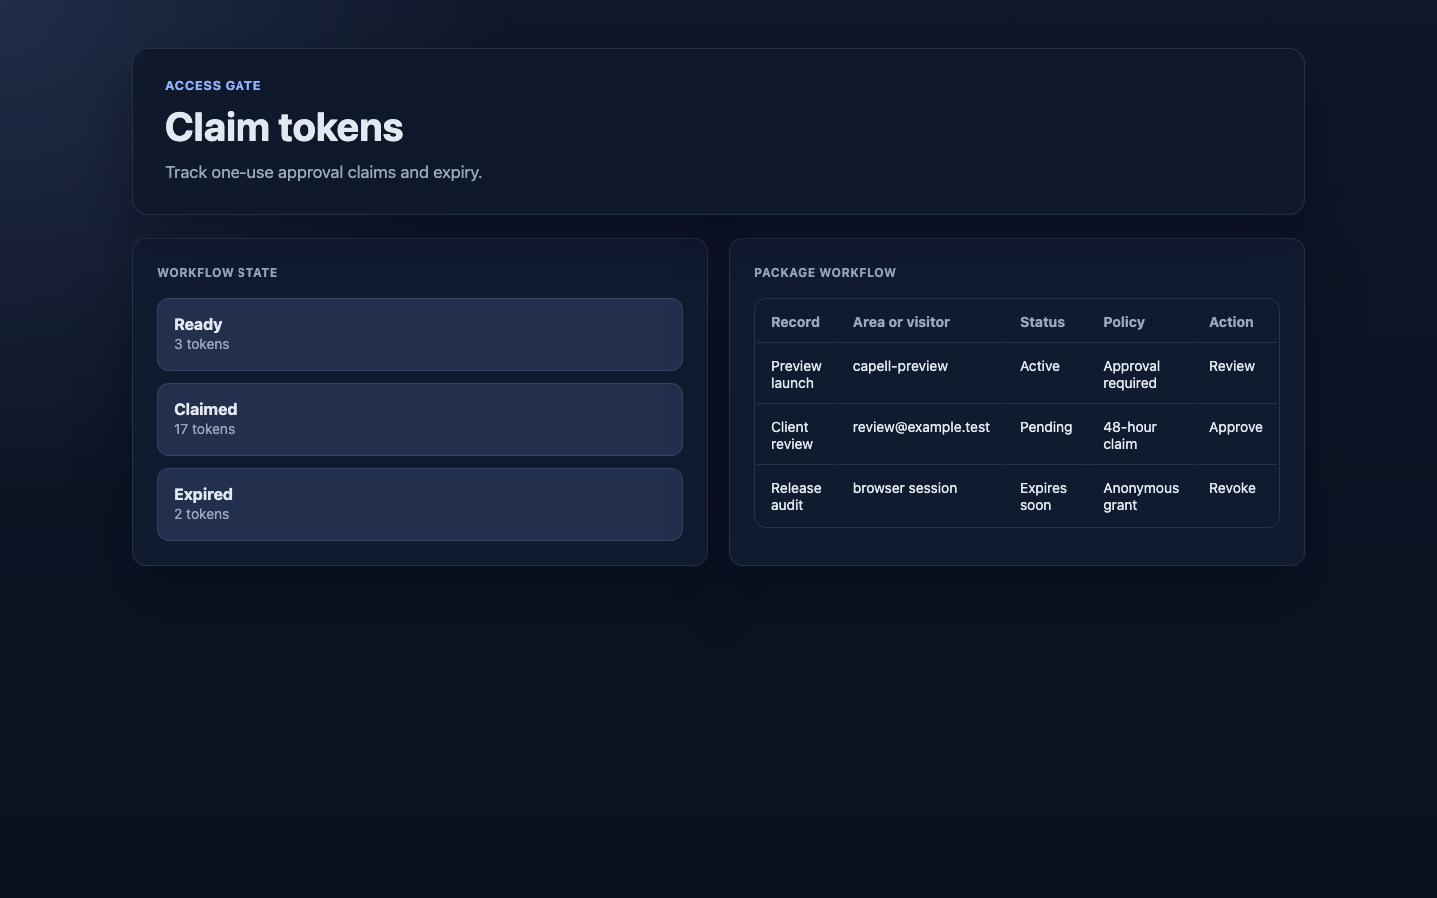Click the '3 tokens' count text
The height and width of the screenshot is (898, 1437).
201,344
